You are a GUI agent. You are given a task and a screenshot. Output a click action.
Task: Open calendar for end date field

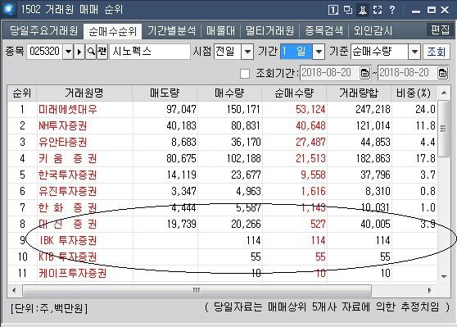(442, 73)
